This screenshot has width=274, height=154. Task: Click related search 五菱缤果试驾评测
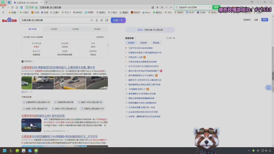(x=64, y=102)
